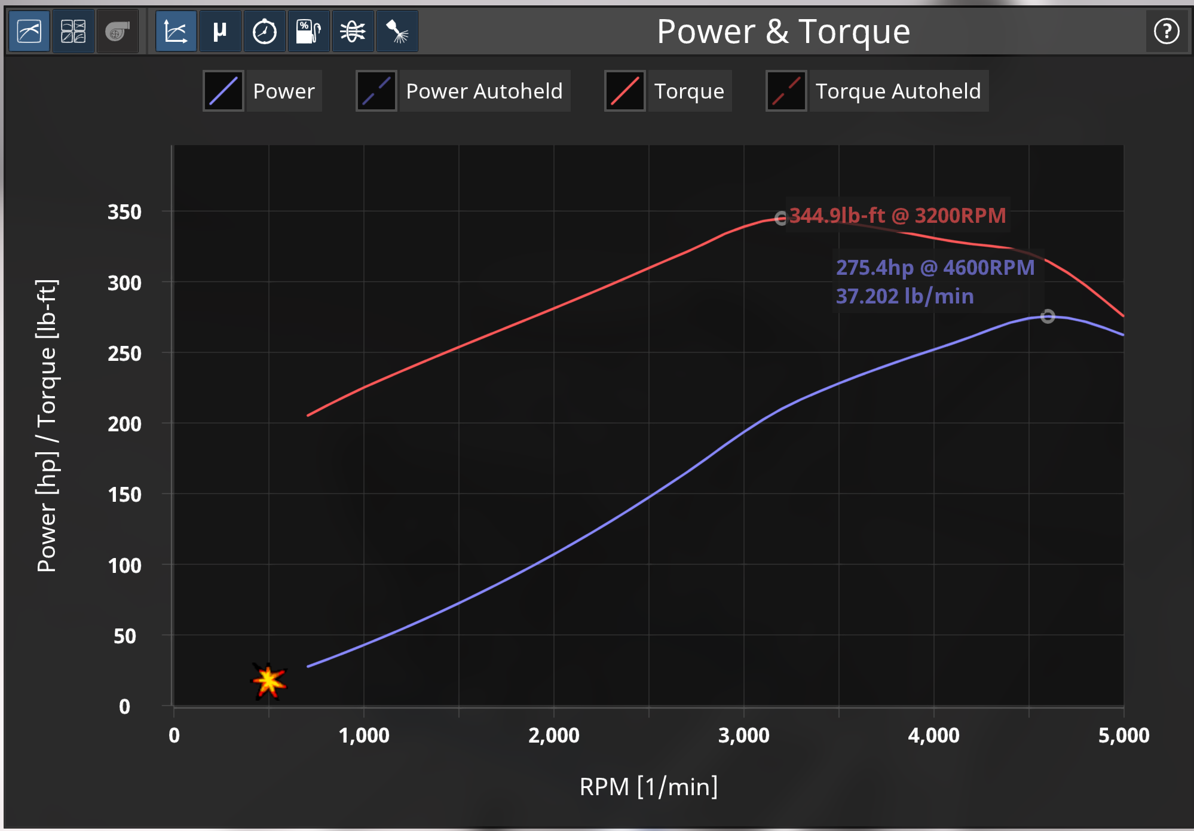Open the mu efficiency graph
1194x831 pixels.
tap(220, 31)
